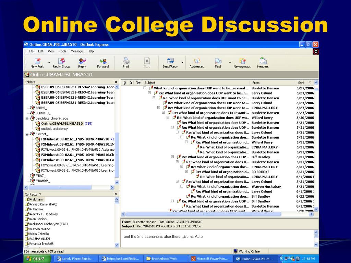Switch to Lonely Planet taskbar window
The height and width of the screenshot is (263, 351).
tap(76, 259)
